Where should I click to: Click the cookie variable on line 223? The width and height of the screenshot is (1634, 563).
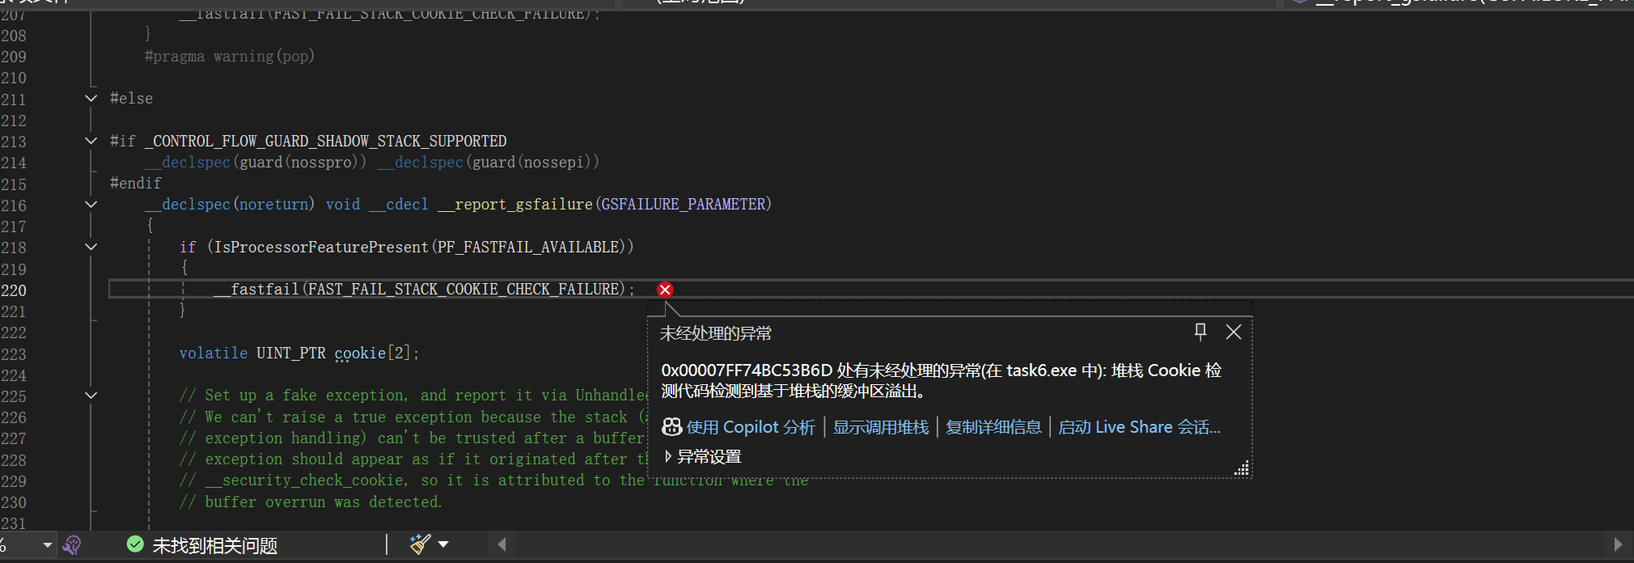[360, 353]
